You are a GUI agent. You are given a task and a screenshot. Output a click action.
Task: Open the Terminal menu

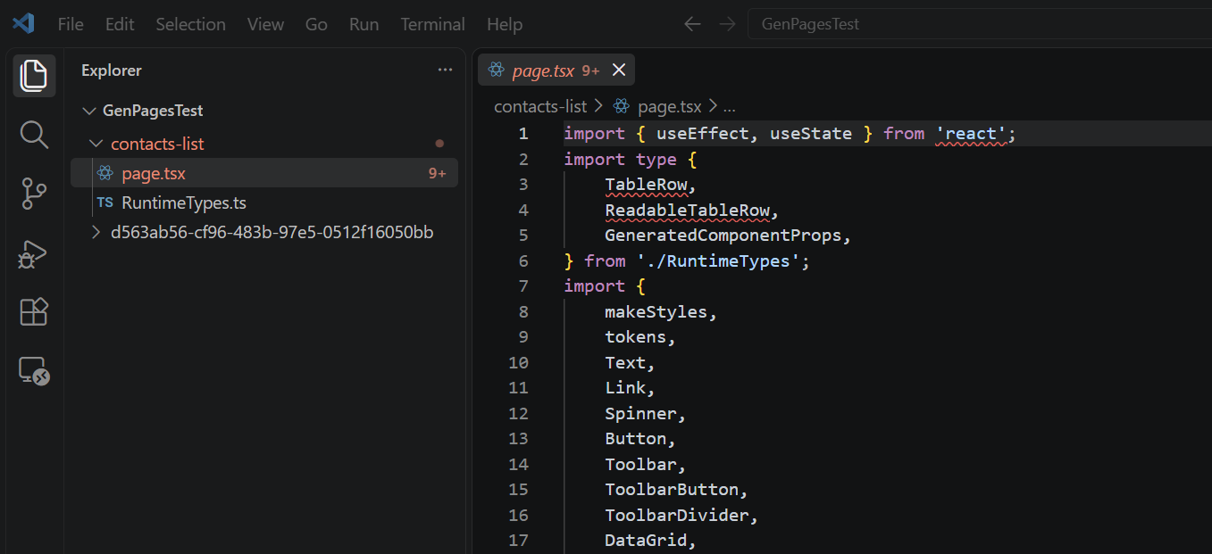[x=432, y=24]
